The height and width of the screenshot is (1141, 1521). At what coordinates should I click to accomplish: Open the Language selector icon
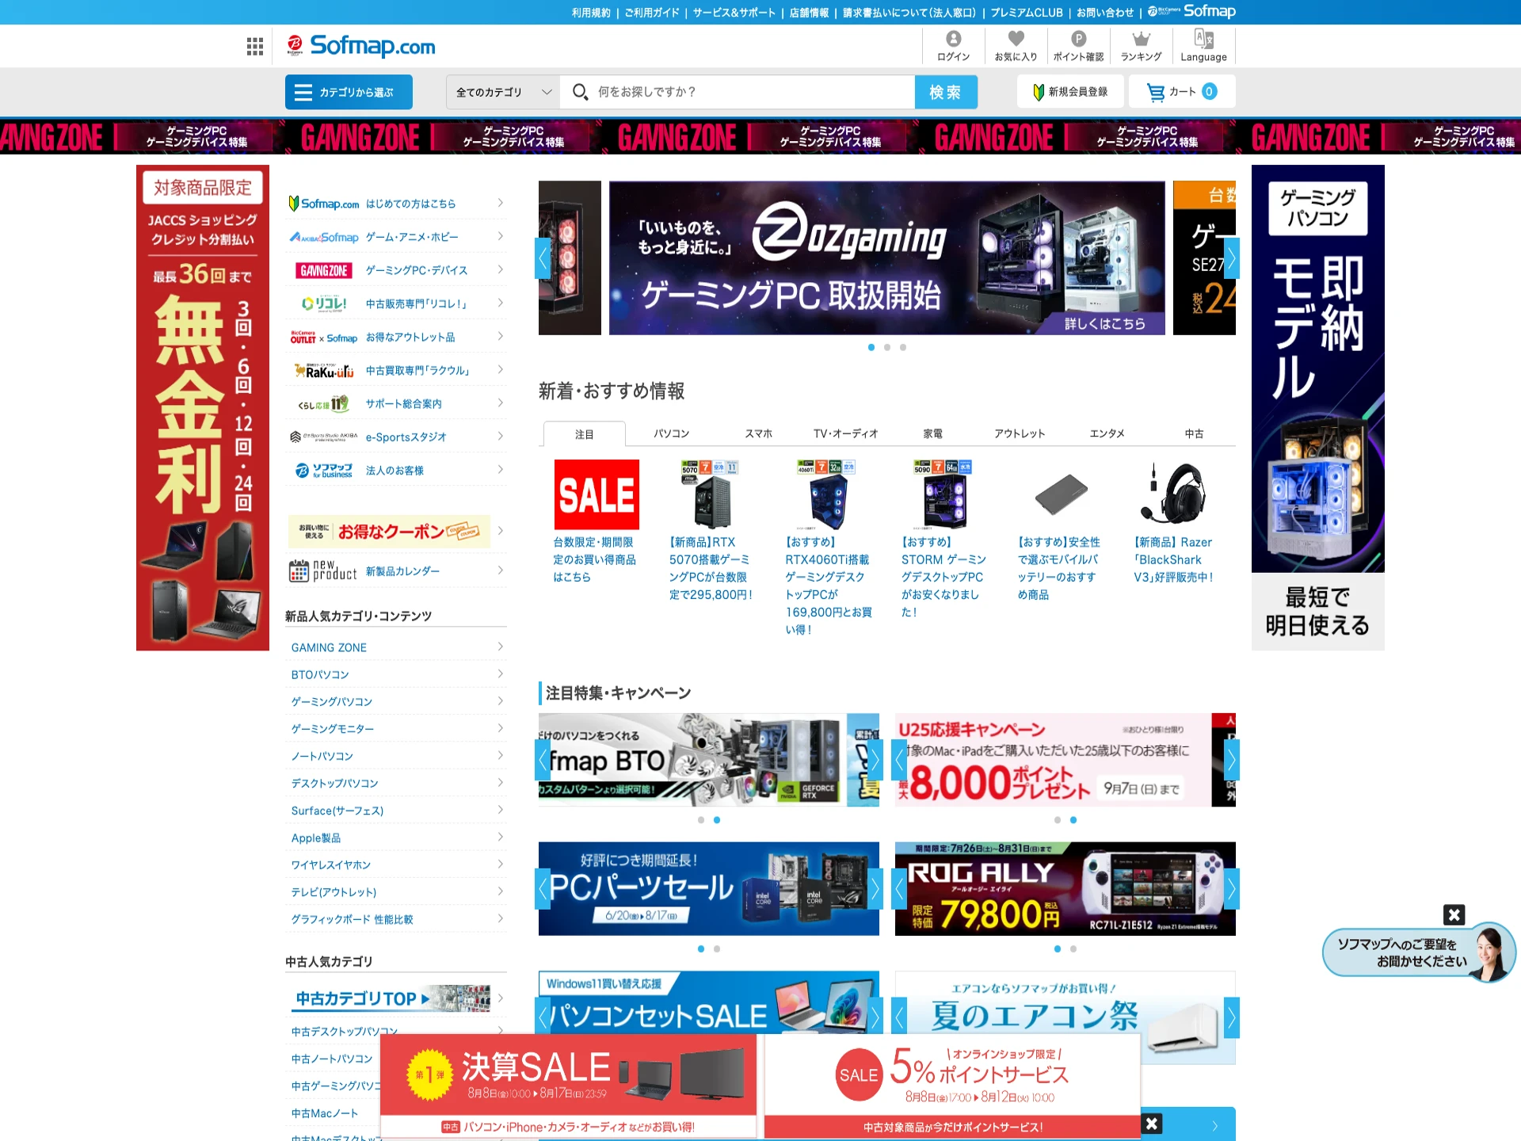coord(1203,46)
